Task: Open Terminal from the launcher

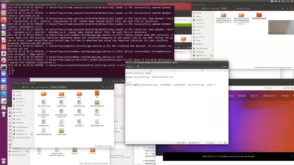Action: (x=4, y=67)
